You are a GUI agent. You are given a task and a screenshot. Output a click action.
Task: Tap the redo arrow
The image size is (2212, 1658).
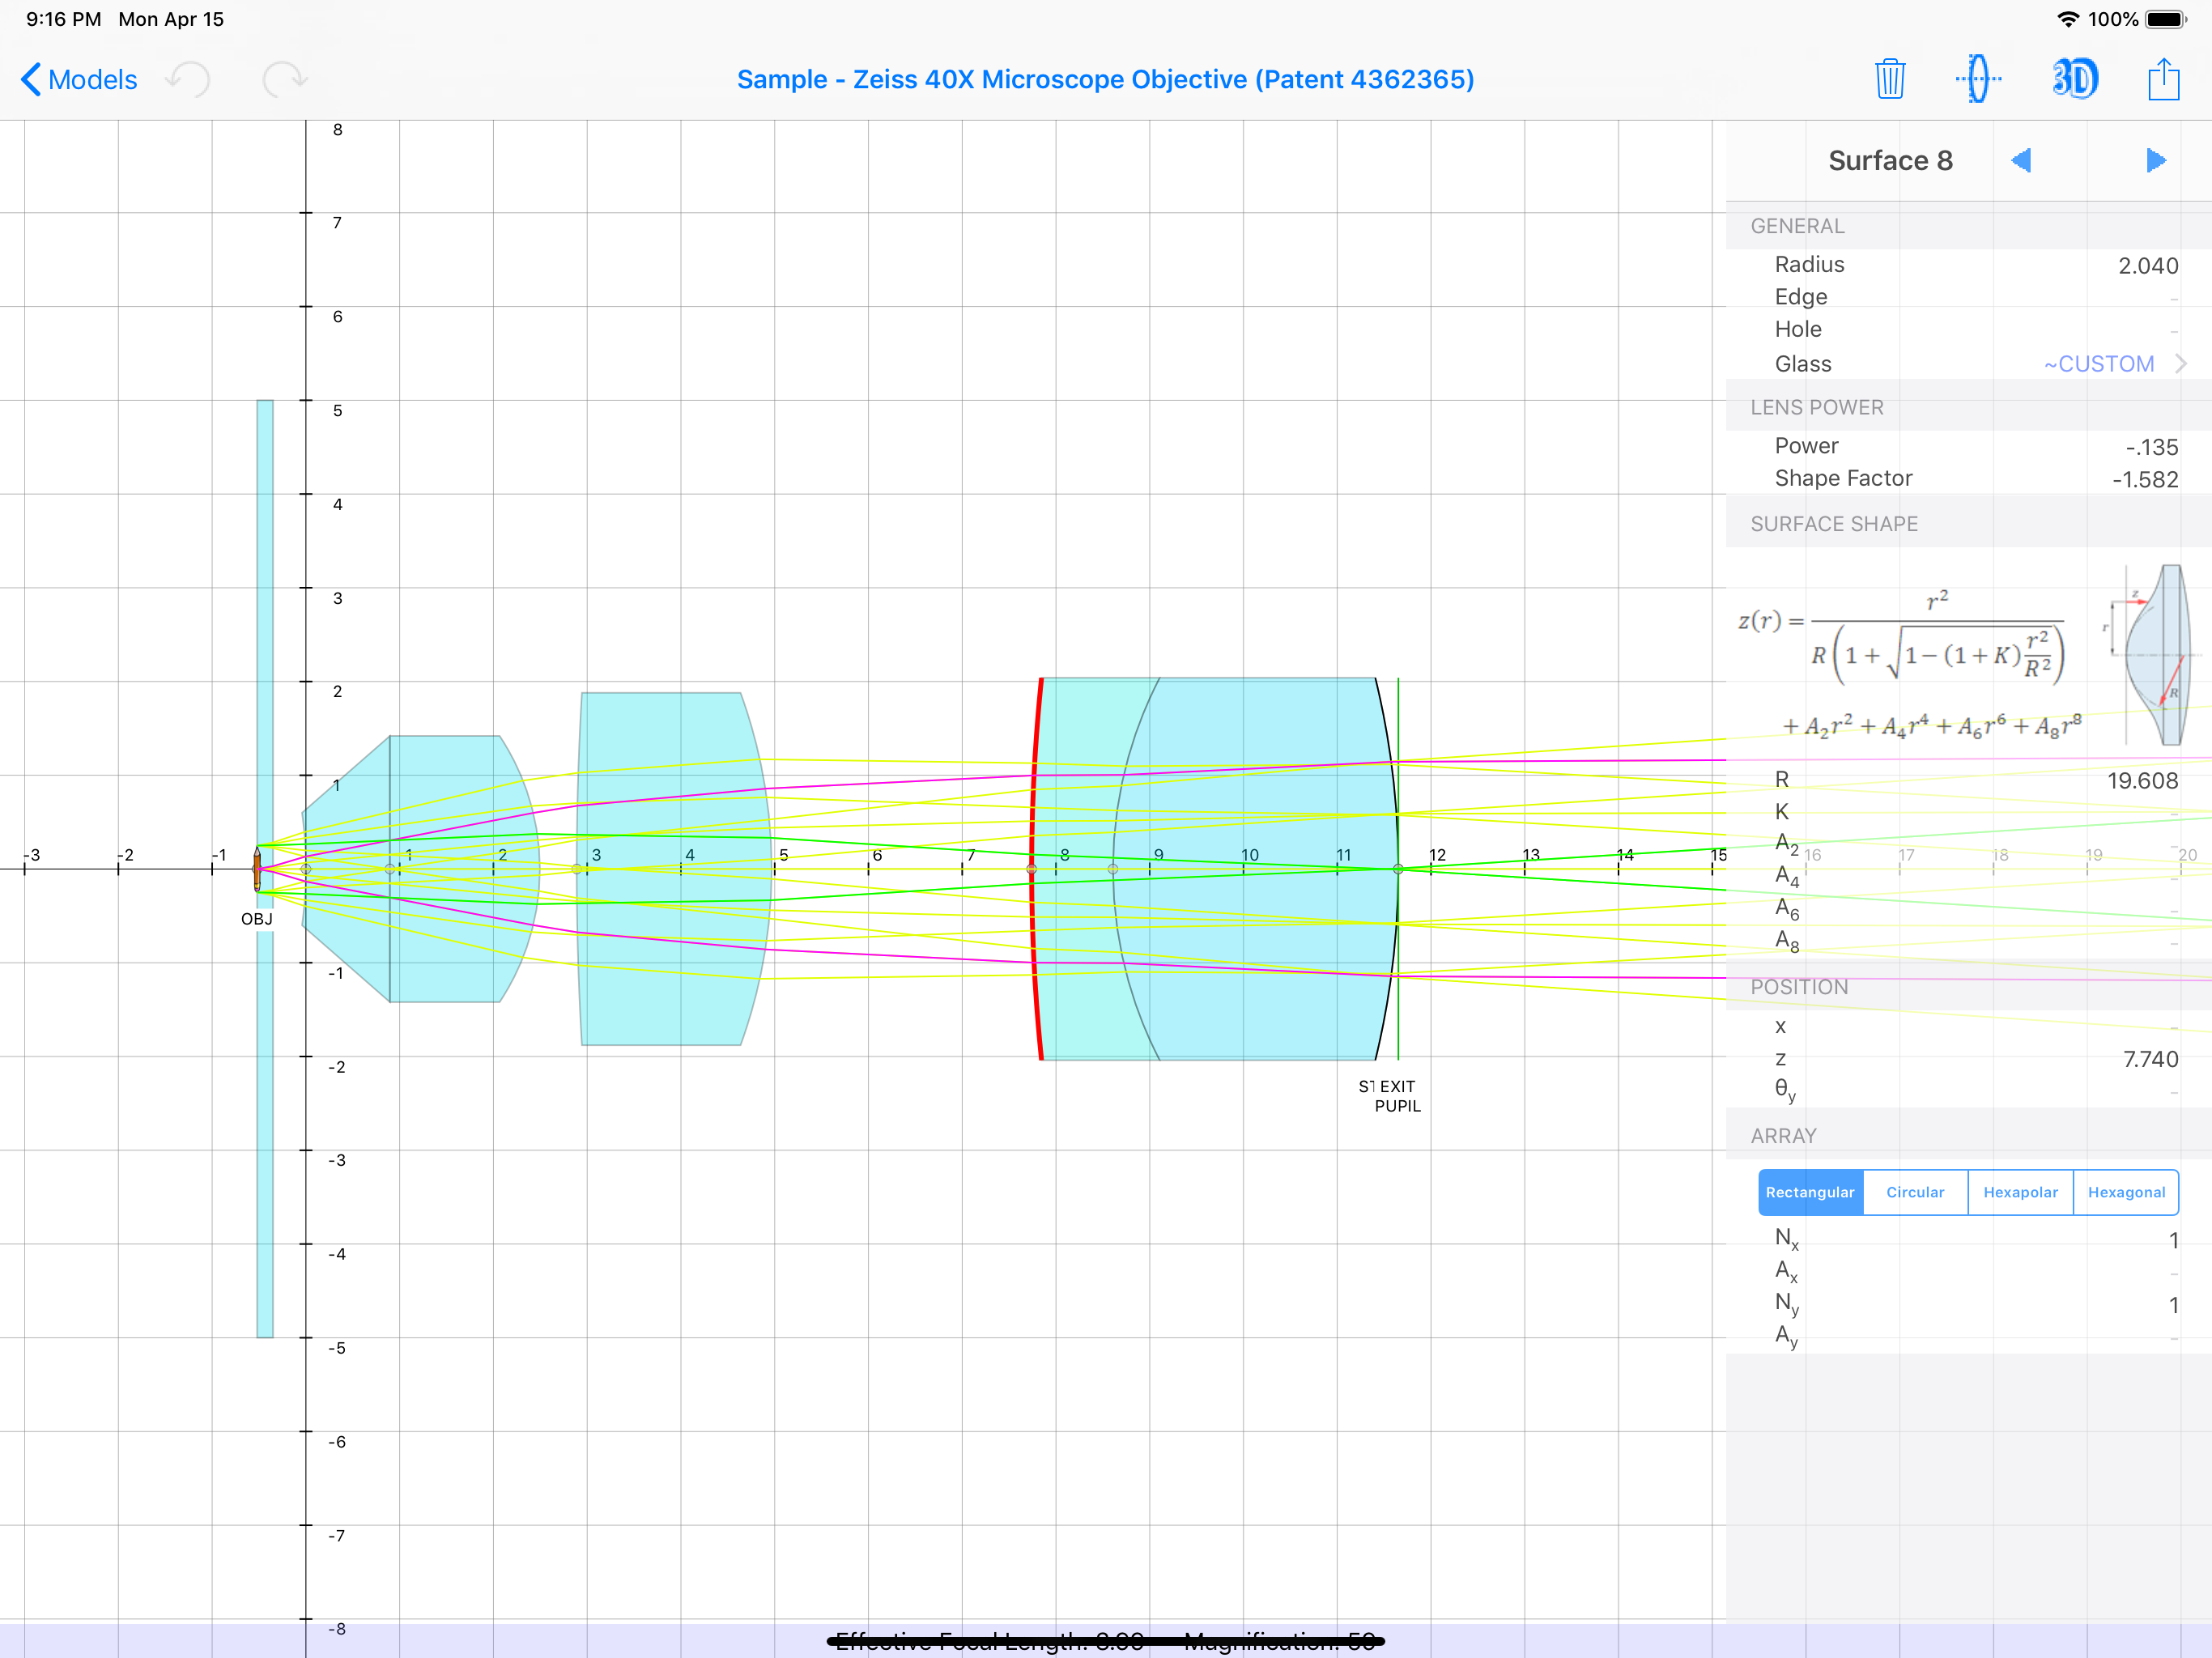tap(285, 79)
